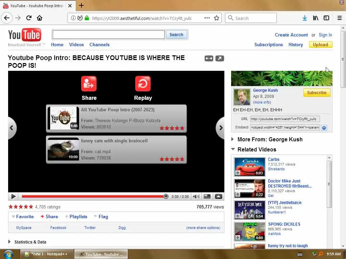The height and width of the screenshot is (259, 346).
Task: Select the video URL text field
Action: tap(285, 119)
